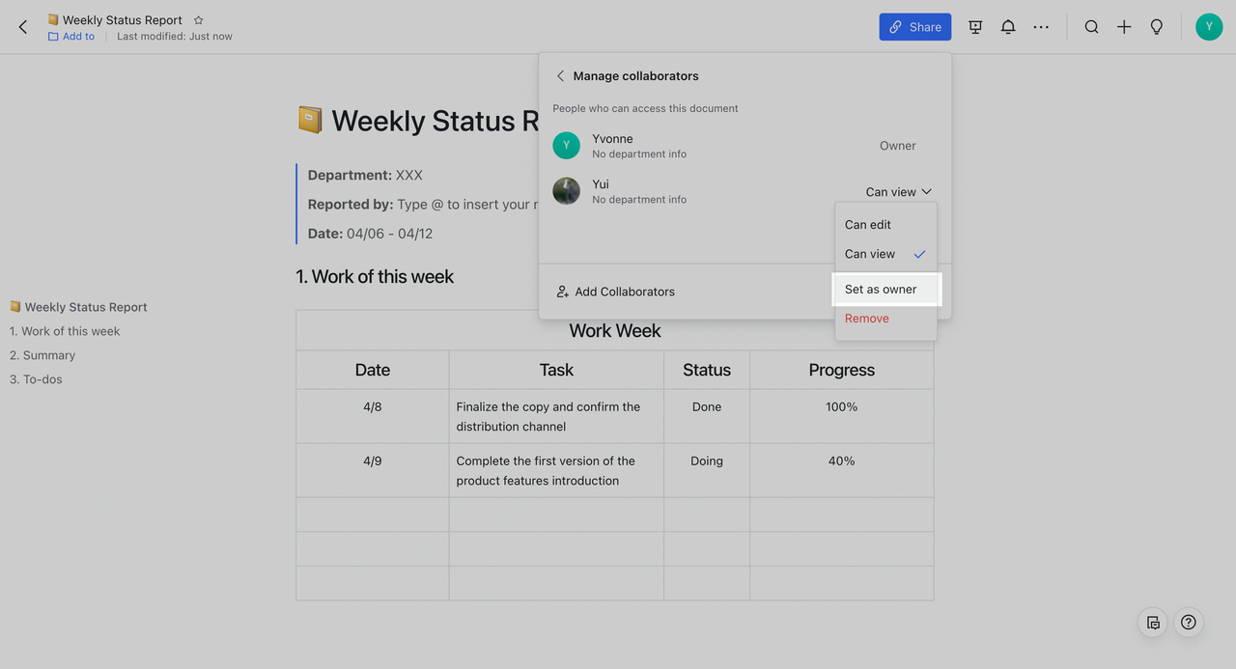
Task: Open notifications bell icon
Action: pyautogui.click(x=1008, y=27)
